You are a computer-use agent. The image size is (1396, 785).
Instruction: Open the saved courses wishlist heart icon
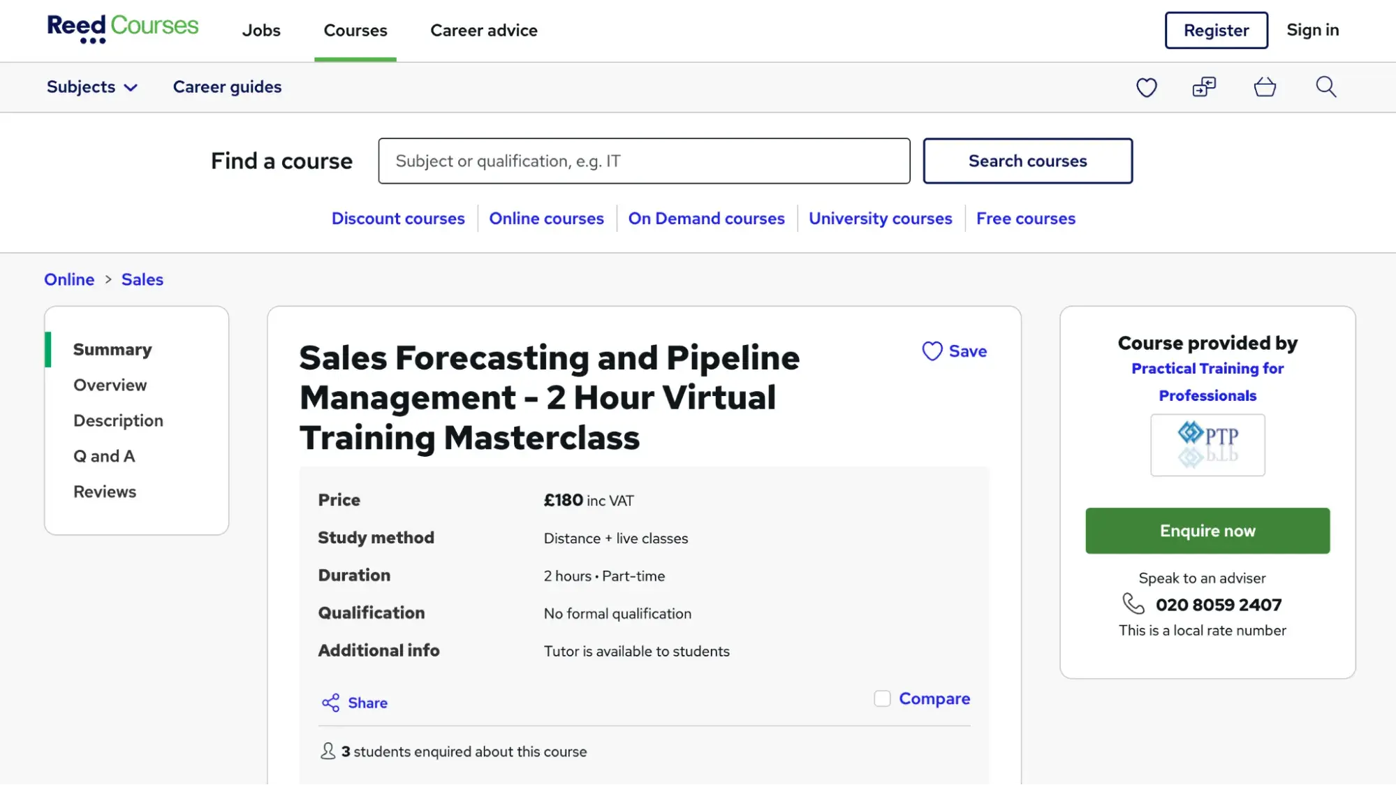(x=1146, y=87)
